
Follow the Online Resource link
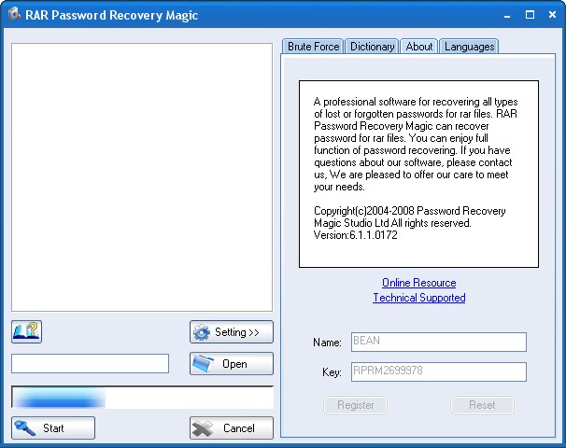(x=418, y=283)
